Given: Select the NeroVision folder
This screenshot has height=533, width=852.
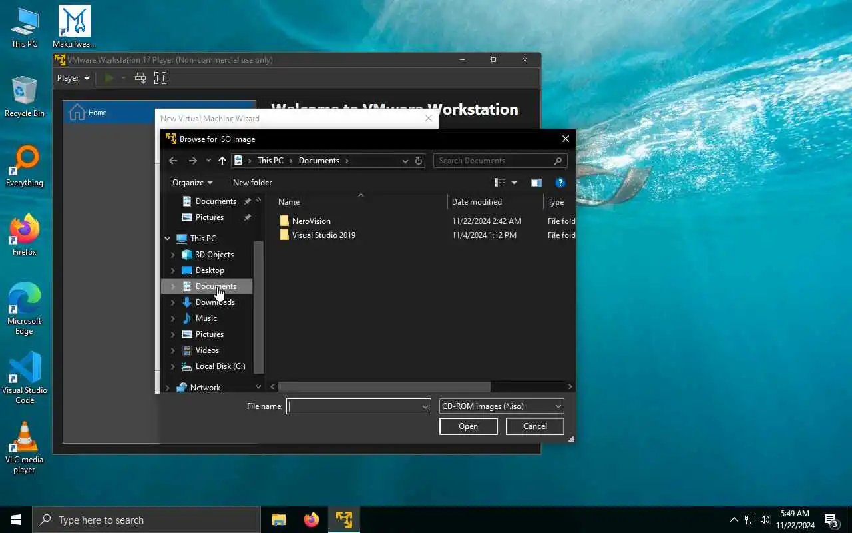Looking at the screenshot, I should [x=311, y=221].
